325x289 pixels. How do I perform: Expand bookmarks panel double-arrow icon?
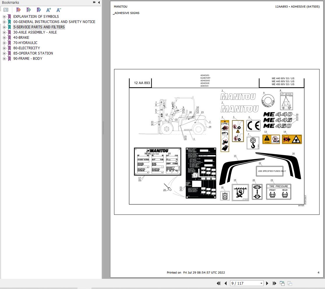click(x=94, y=2)
